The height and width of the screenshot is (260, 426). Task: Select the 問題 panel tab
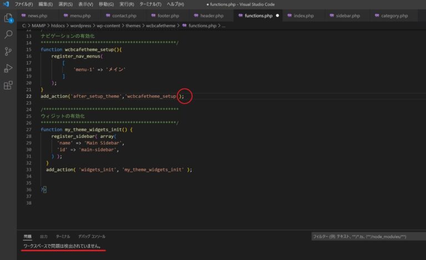(27, 236)
